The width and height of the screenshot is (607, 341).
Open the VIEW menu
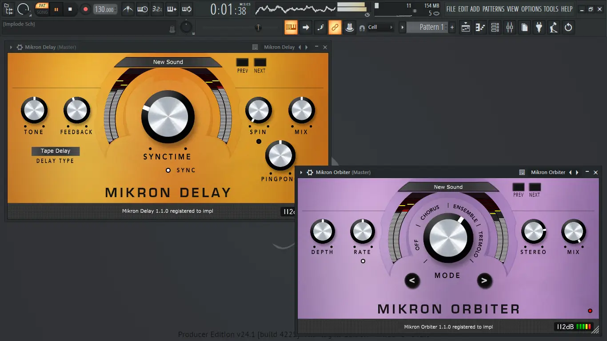(513, 9)
